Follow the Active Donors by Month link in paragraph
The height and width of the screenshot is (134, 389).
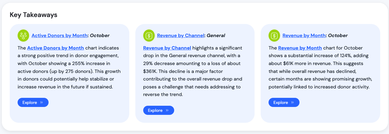pyautogui.click(x=55, y=48)
